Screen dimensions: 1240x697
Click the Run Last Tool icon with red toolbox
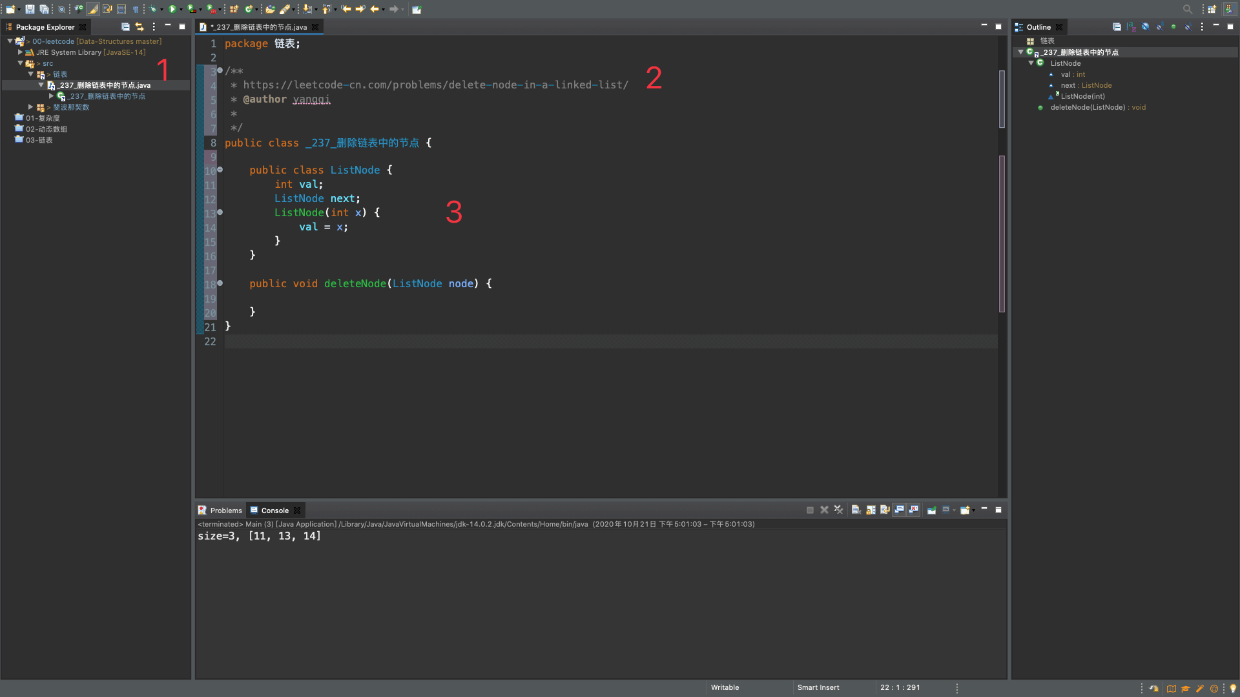(211, 9)
